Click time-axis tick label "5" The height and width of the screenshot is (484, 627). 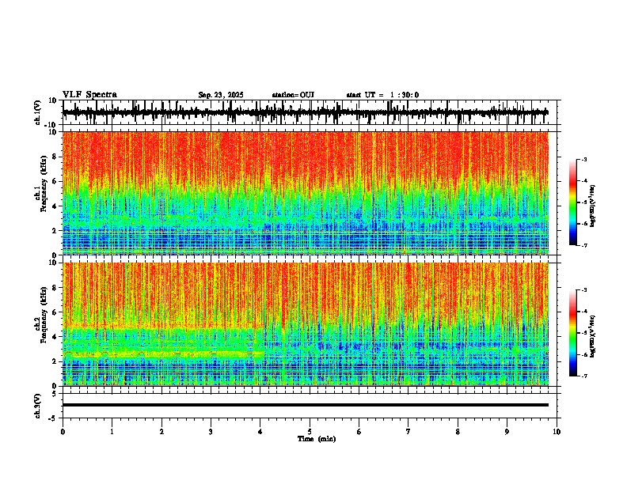(x=310, y=432)
